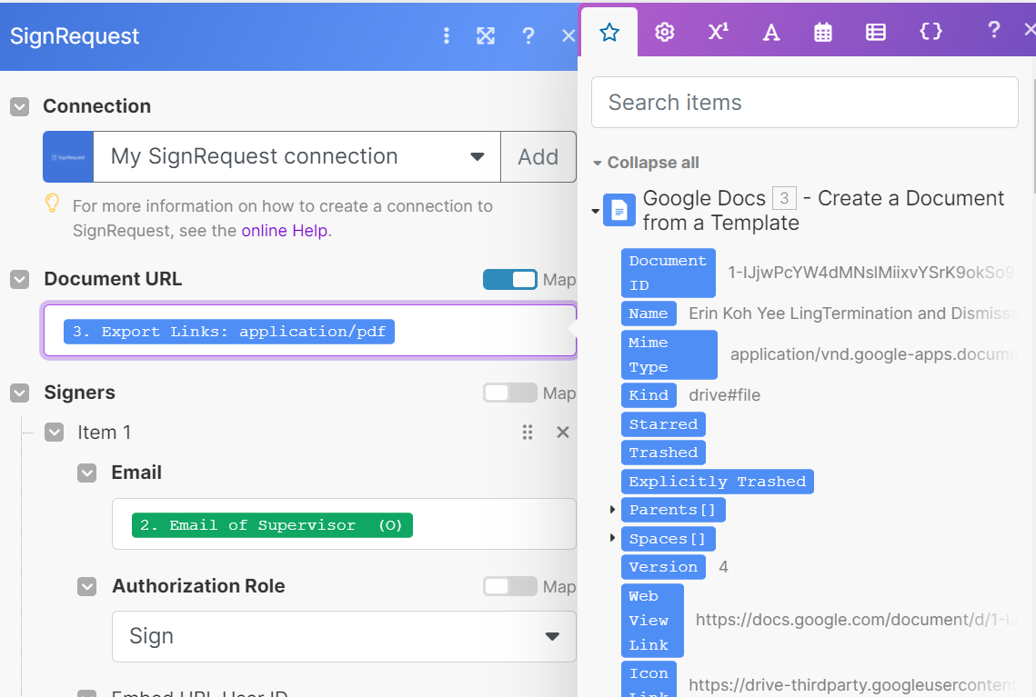The image size is (1036, 697).
Task: Add a new SignRequest connection
Action: [x=538, y=156]
